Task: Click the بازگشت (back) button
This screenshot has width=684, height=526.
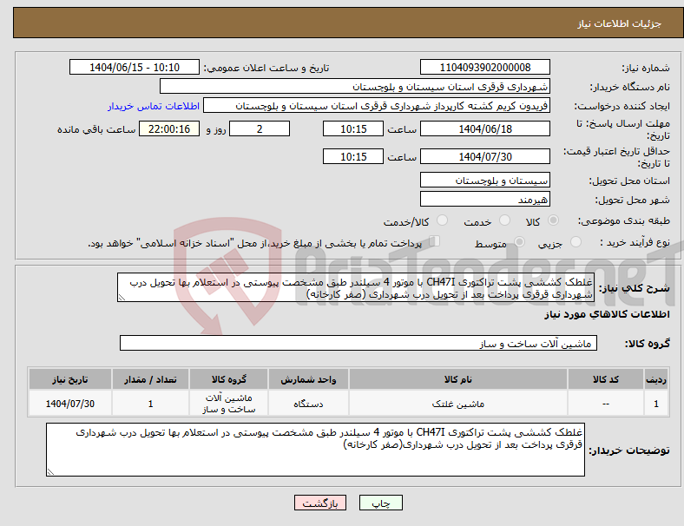Action: point(320,503)
